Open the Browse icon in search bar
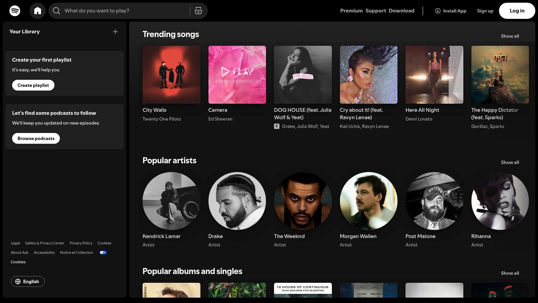 (x=198, y=11)
